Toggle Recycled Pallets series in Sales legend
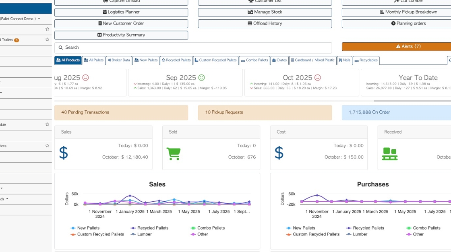Image resolution: width=451 pixels, height=252 pixels. [149, 228]
